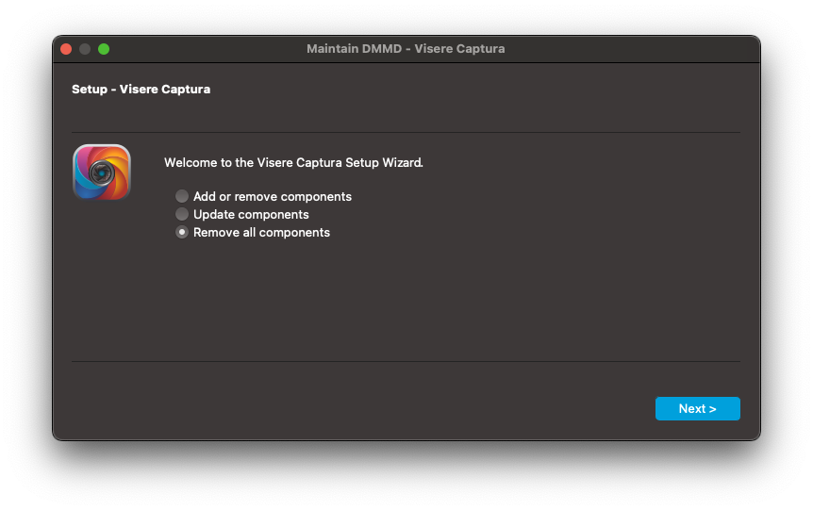
Task: Proceed with the Next > button
Action: [697, 408]
